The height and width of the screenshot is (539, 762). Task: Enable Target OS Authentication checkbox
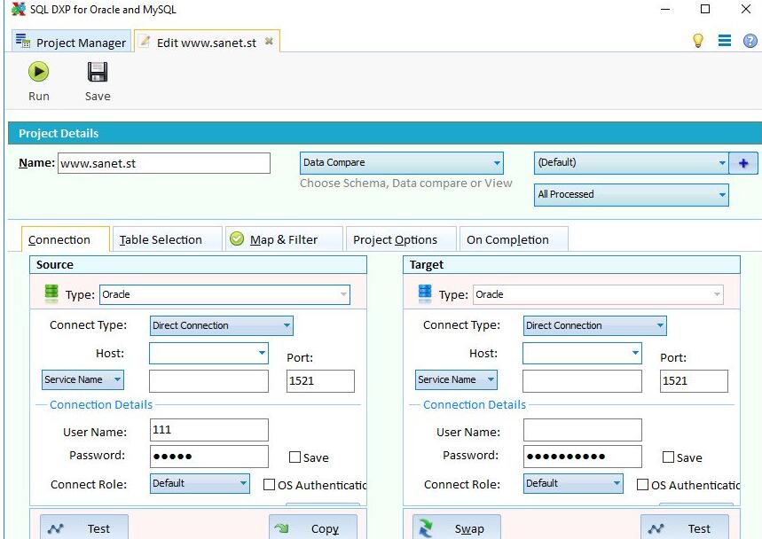click(x=642, y=485)
